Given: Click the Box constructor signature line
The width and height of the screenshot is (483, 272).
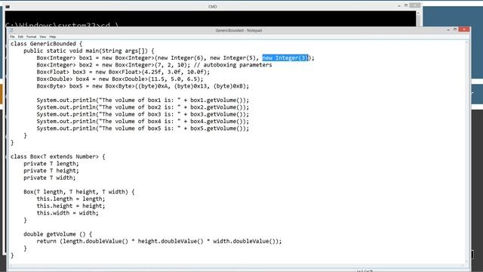Looking at the screenshot, I should click(79, 192).
